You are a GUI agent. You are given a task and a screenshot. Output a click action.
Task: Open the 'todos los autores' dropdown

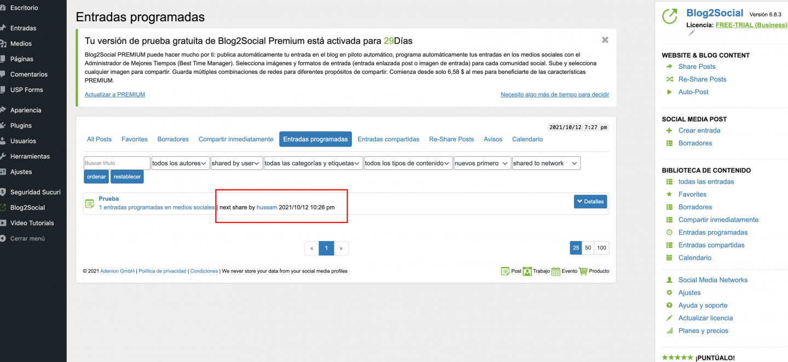coord(180,163)
